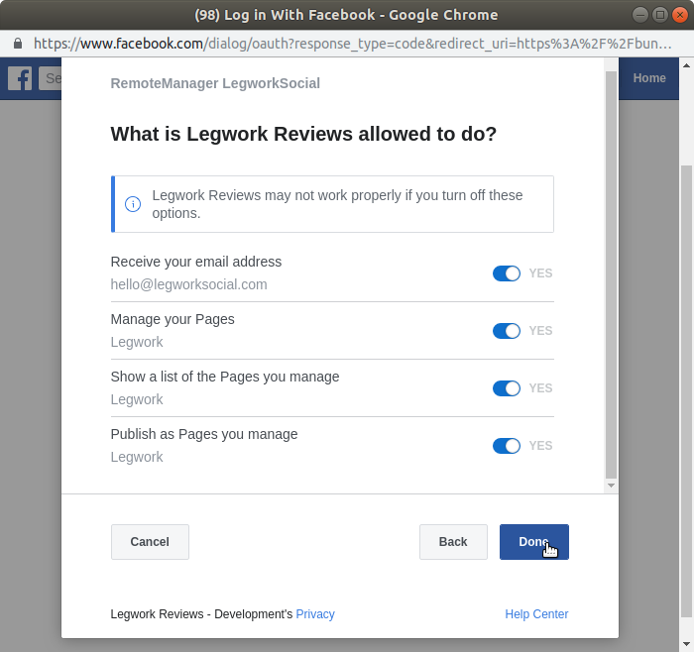The image size is (694, 652).
Task: Turn off Show a list of Pages
Action: point(507,388)
